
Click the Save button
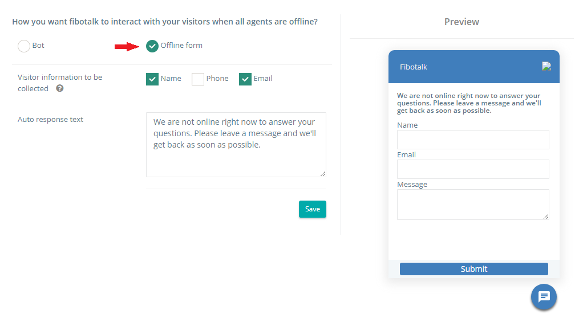pyautogui.click(x=313, y=209)
